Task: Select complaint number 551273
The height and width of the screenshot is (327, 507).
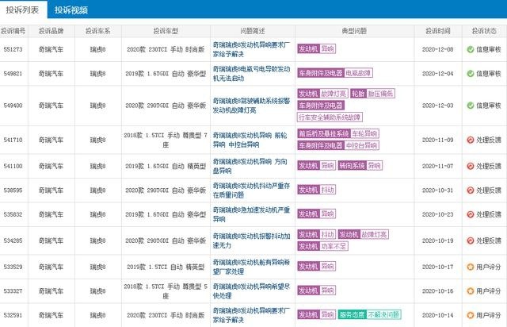Action: click(13, 49)
